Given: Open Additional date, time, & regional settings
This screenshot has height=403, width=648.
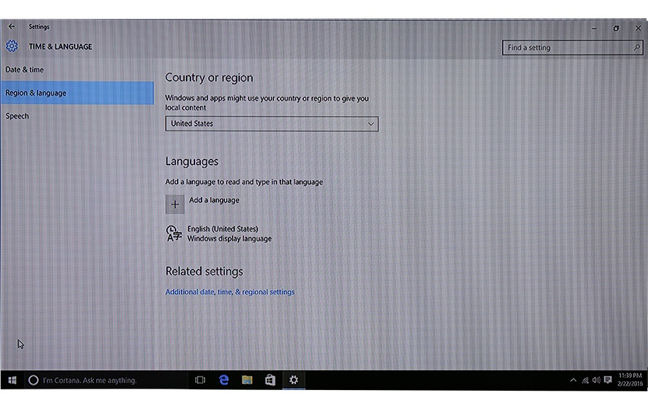Looking at the screenshot, I should (x=230, y=292).
